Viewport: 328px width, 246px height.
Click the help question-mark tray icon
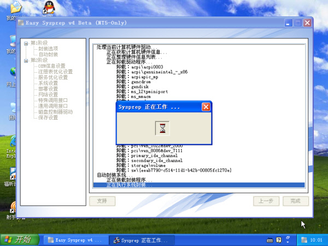click(279, 240)
